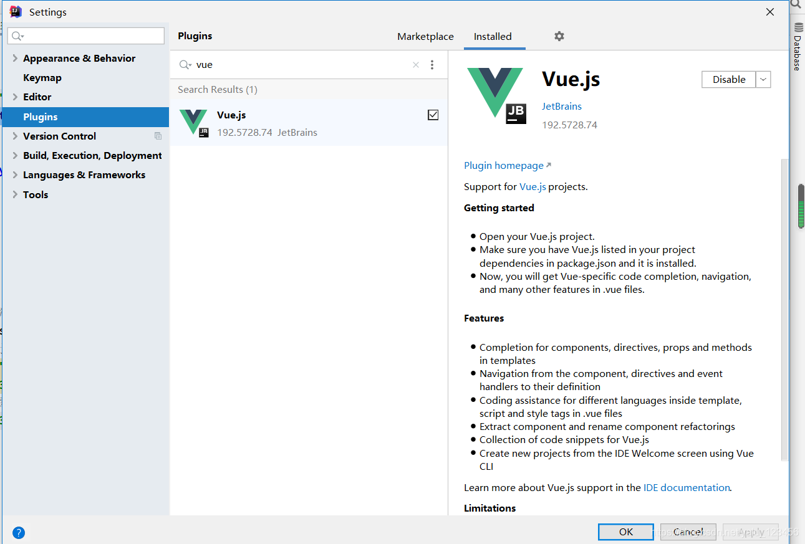Open the Vue.js link in description
This screenshot has height=544, width=805.
click(533, 186)
